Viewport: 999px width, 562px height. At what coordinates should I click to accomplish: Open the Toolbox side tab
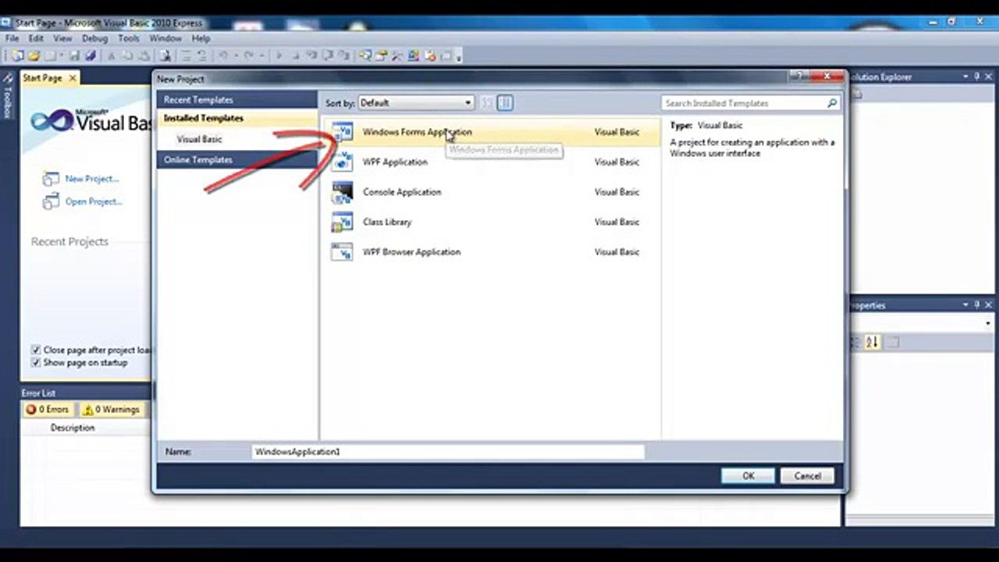pos(8,96)
